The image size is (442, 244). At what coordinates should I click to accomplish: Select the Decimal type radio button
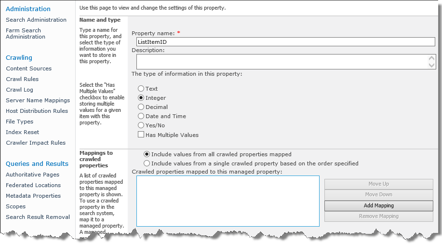[141, 107]
